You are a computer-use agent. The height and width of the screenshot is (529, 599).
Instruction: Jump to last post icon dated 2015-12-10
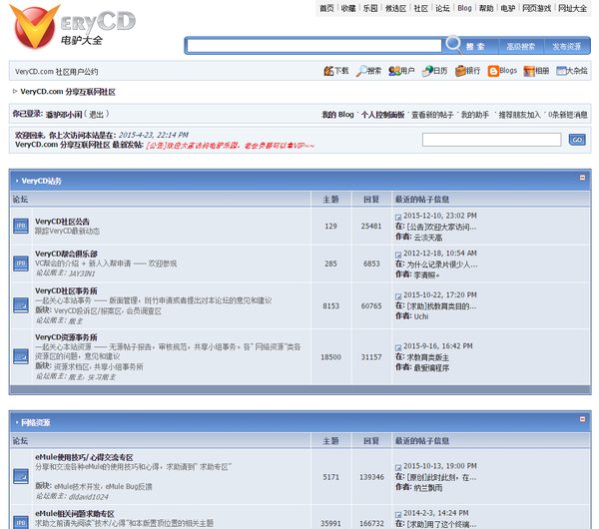point(398,217)
